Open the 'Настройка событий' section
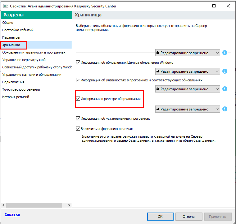The height and width of the screenshot is (224, 236). [36, 30]
